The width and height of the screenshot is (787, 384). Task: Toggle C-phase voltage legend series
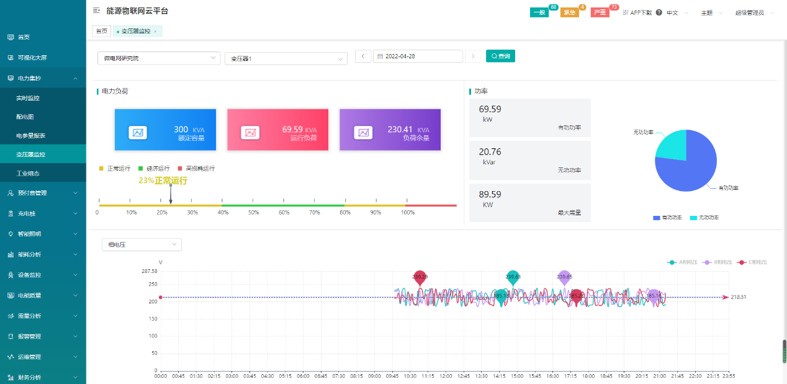pyautogui.click(x=752, y=262)
